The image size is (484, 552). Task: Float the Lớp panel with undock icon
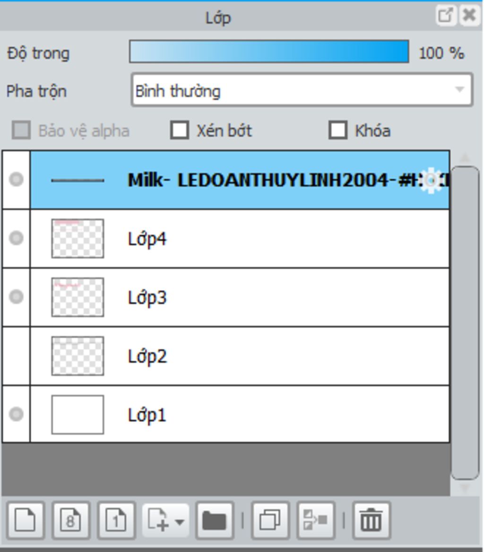[x=445, y=16]
